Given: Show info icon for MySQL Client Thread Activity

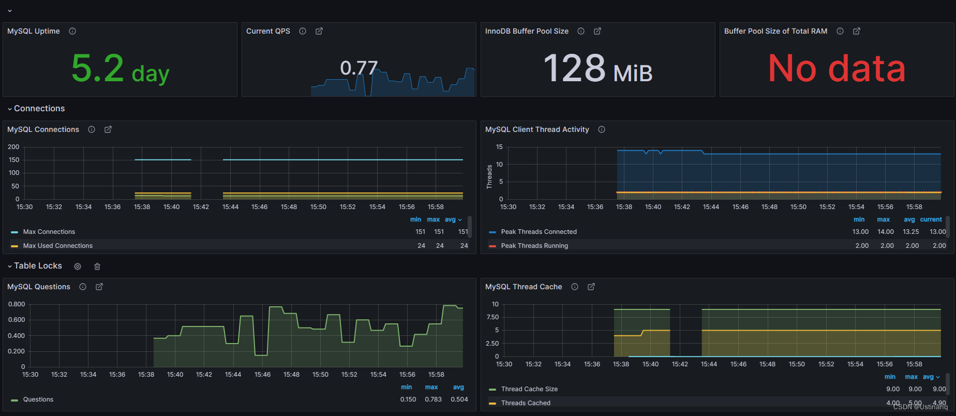Looking at the screenshot, I should (x=602, y=129).
